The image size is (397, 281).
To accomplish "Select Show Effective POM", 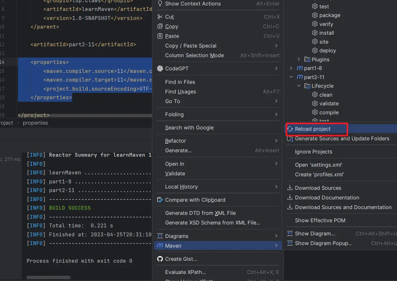I will tap(341, 220).
